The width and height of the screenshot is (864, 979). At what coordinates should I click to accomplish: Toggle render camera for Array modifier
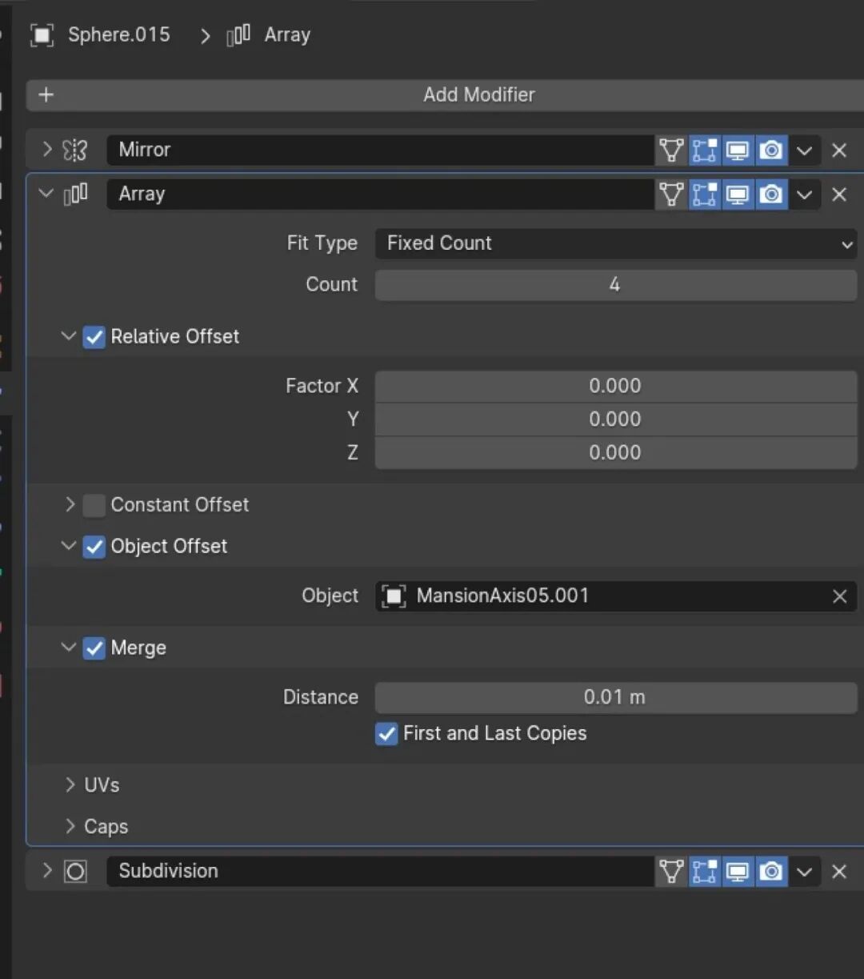point(771,194)
